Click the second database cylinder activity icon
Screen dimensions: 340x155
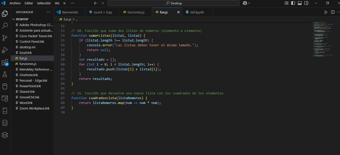click(5, 123)
